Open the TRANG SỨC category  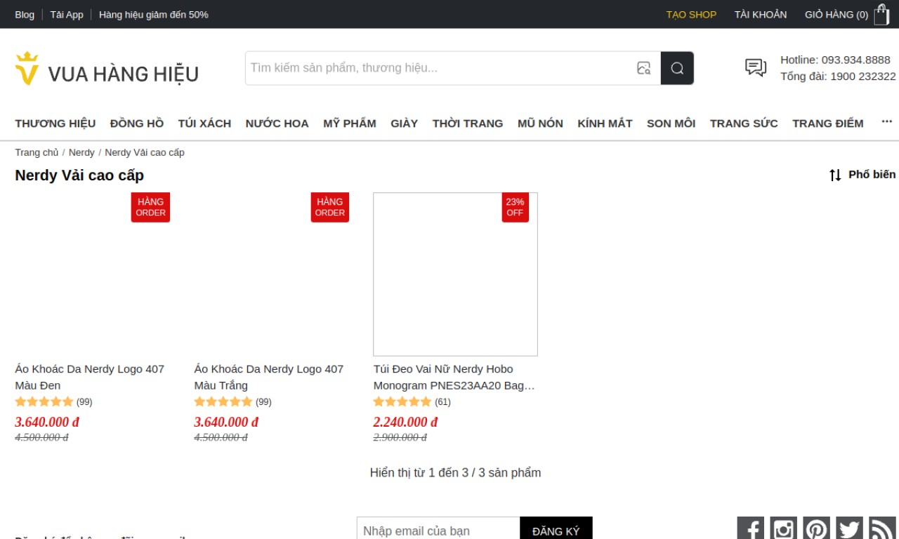pyautogui.click(x=744, y=124)
